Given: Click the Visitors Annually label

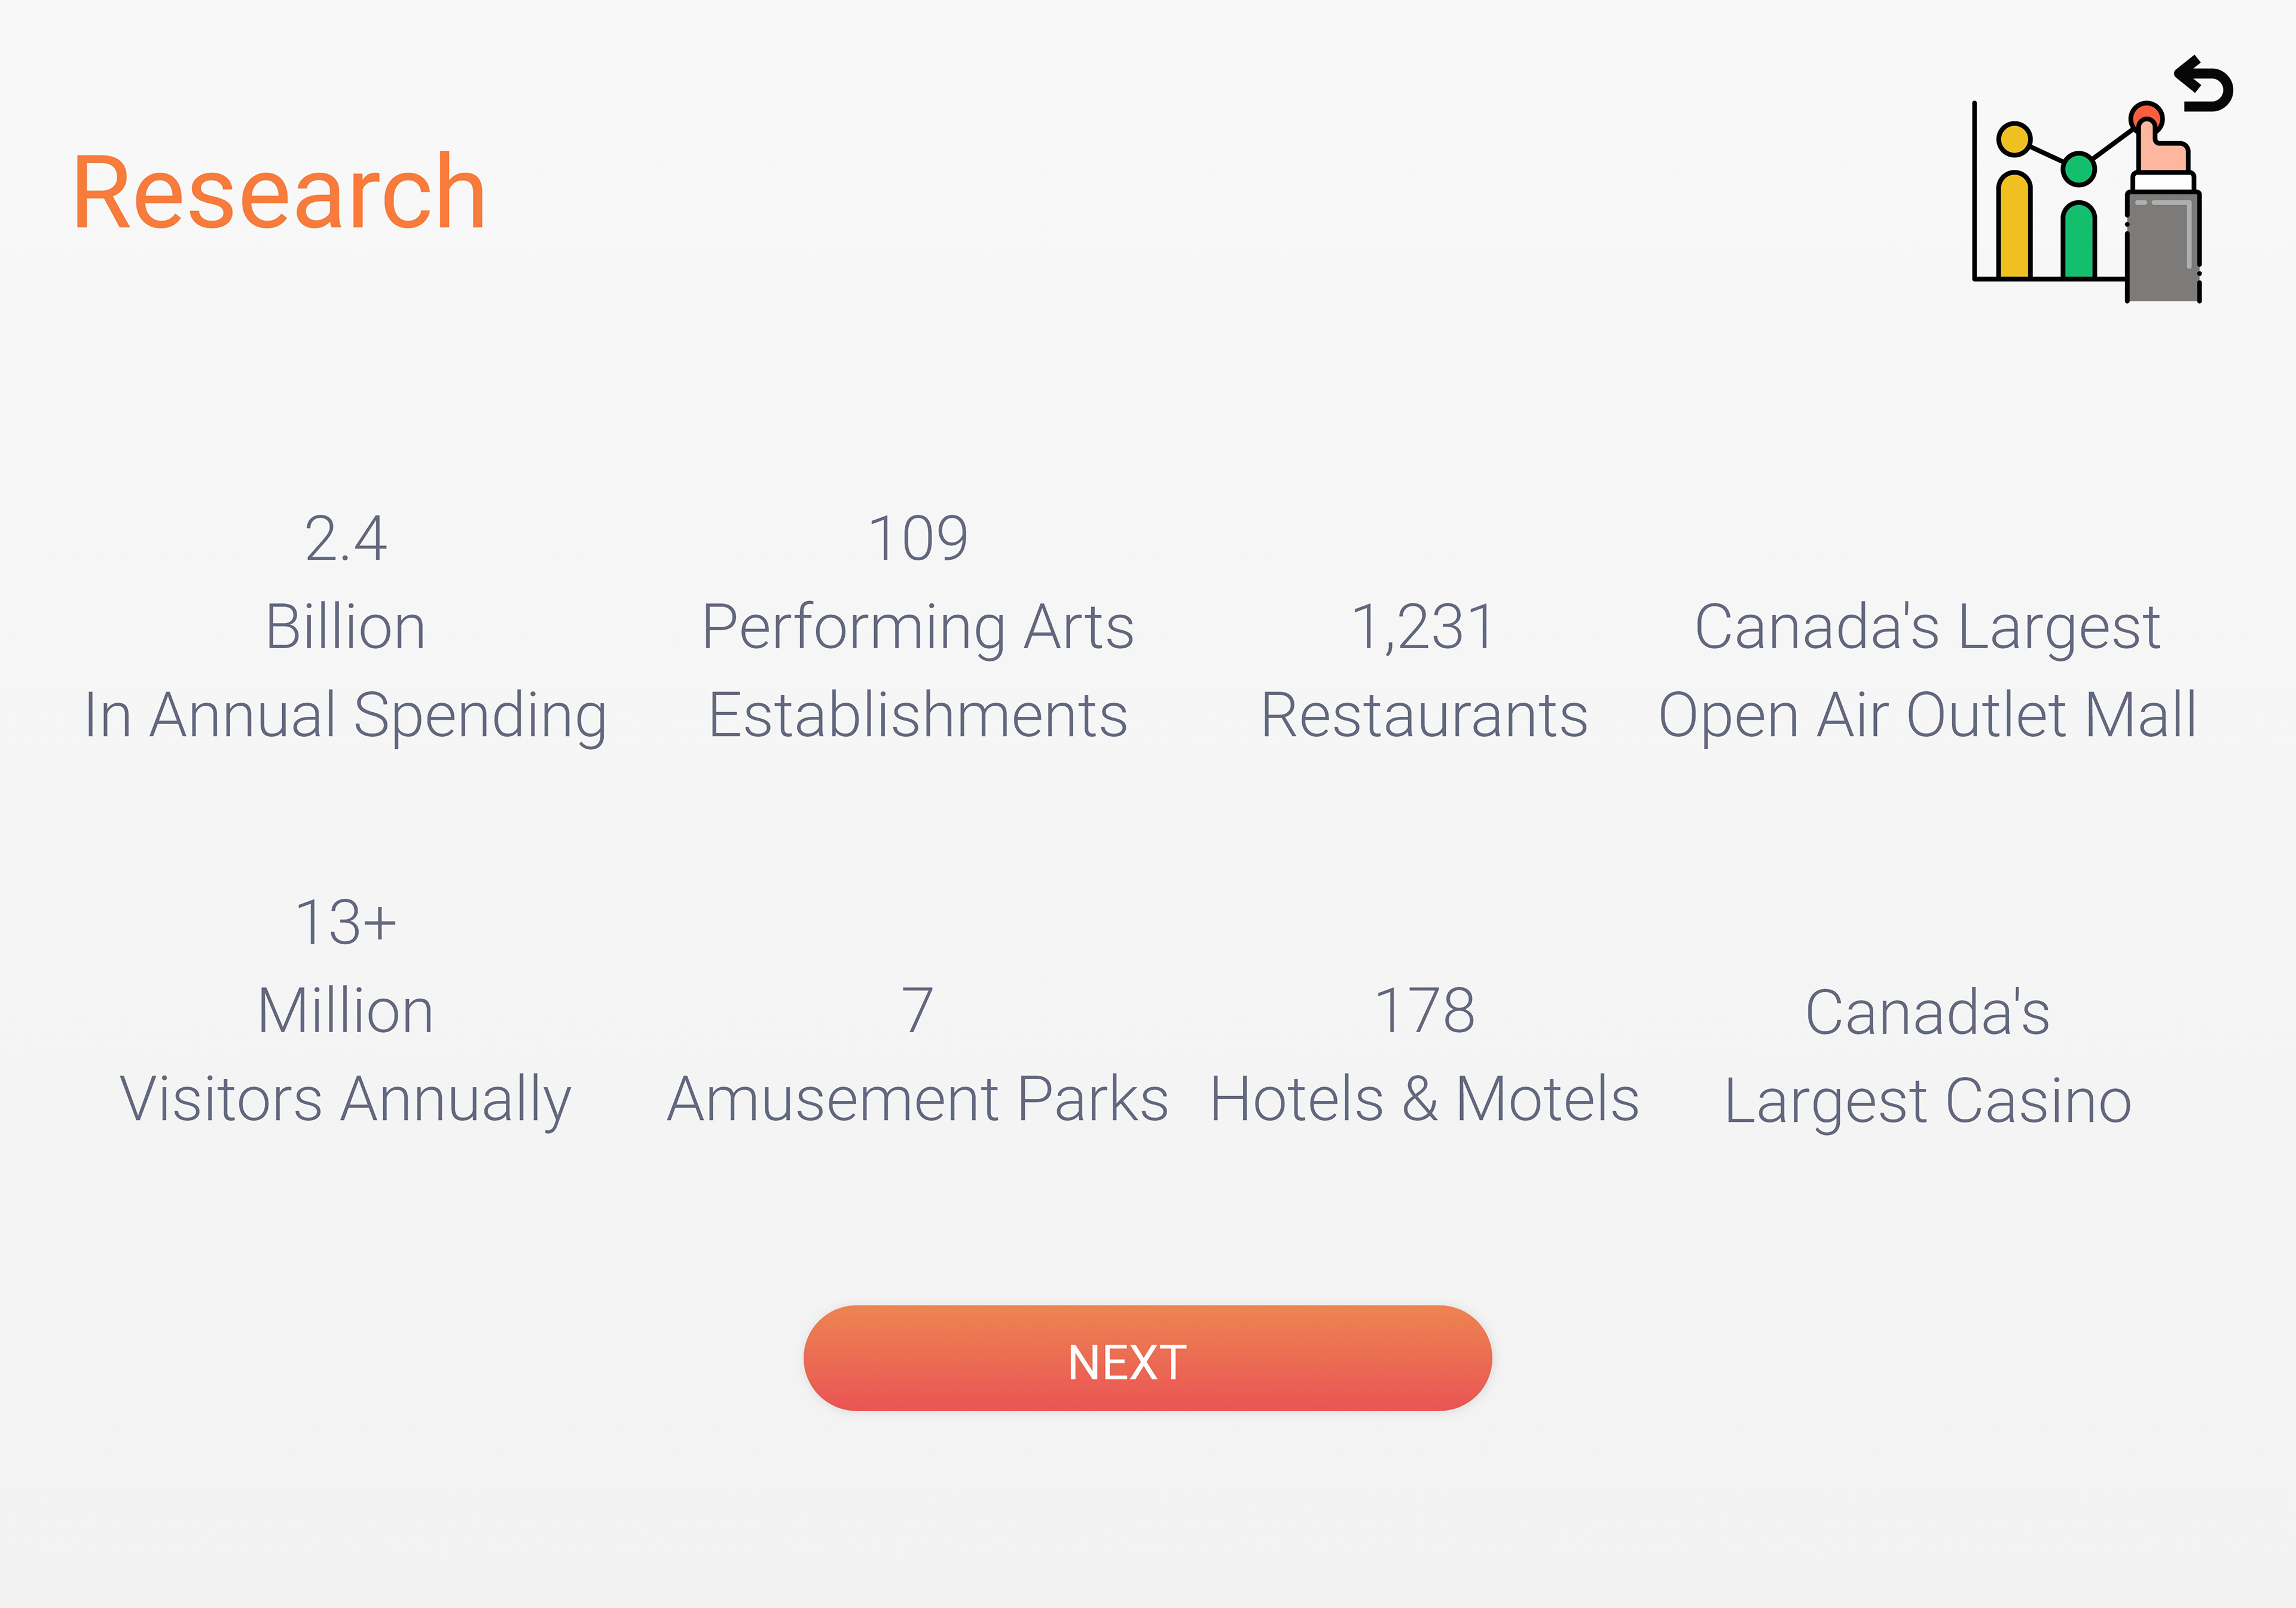Looking at the screenshot, I should pos(345,1100).
